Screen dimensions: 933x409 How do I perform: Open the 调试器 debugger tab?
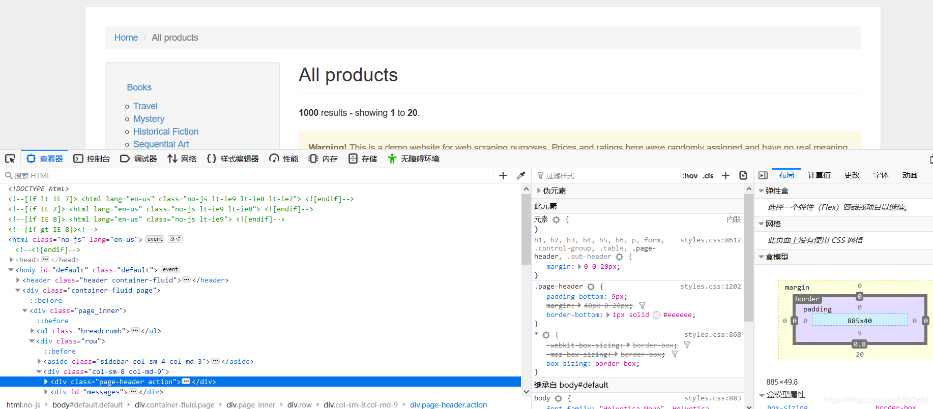click(x=138, y=159)
